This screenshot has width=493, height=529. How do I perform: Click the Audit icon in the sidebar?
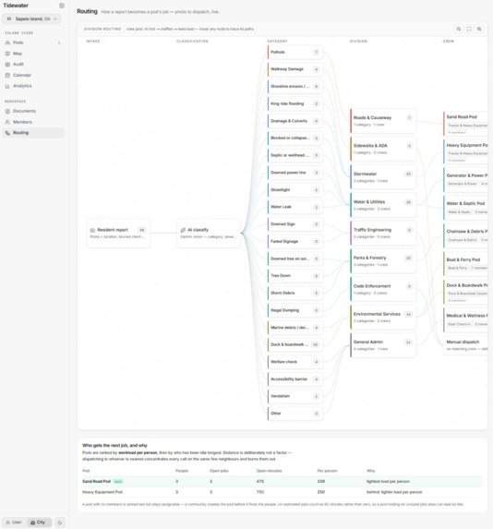pyautogui.click(x=7, y=65)
